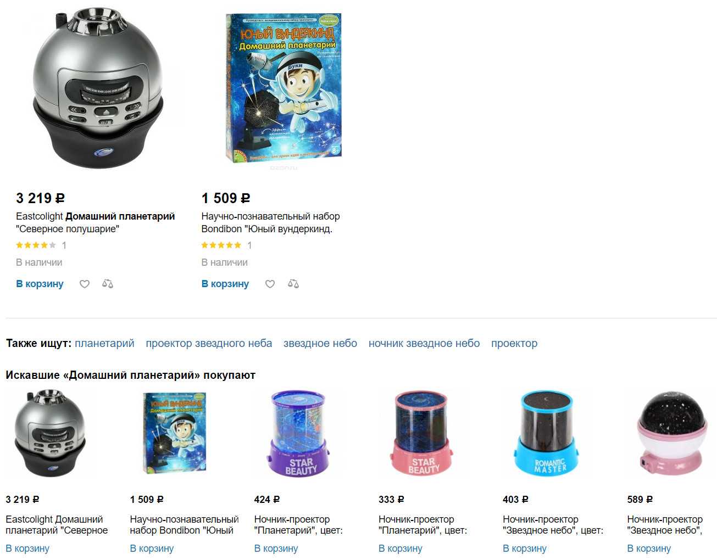Open the Eastcolight "Северное полушарие" product title
The height and width of the screenshot is (560, 717).
(x=96, y=222)
